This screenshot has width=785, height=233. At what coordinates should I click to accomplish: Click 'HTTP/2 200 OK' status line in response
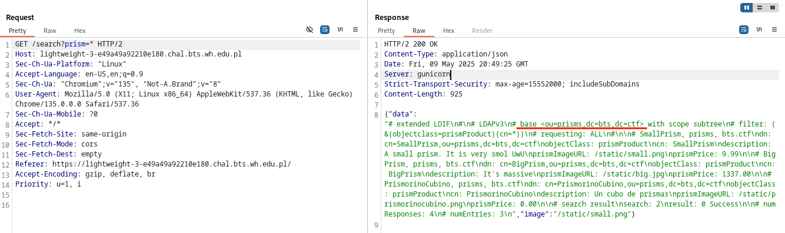point(411,44)
